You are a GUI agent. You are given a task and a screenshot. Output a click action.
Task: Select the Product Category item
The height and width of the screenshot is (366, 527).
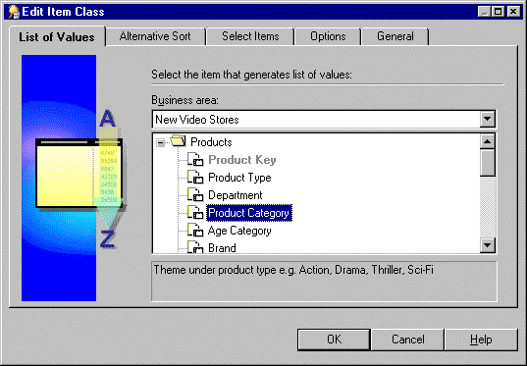tap(248, 213)
